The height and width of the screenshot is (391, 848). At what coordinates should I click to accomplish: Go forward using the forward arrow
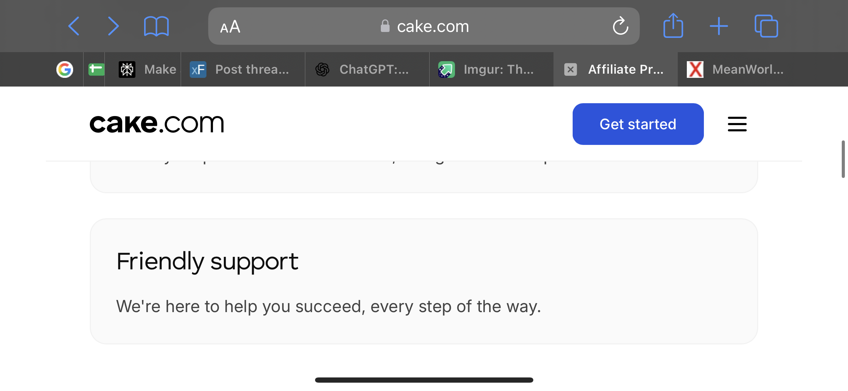113,26
